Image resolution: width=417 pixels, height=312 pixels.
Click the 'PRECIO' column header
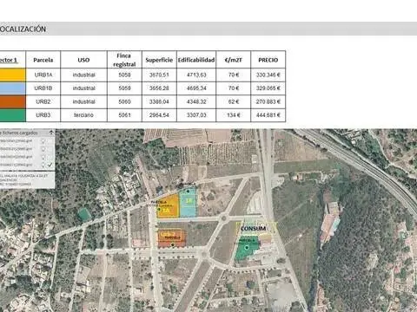(x=268, y=60)
